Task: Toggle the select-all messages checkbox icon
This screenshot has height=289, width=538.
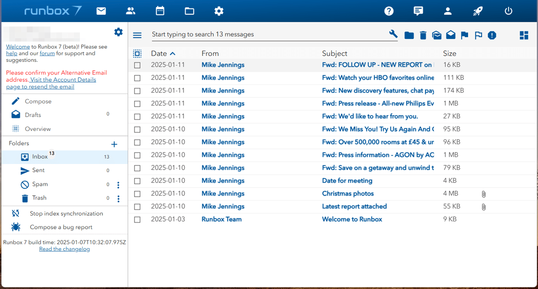Action: point(137,54)
